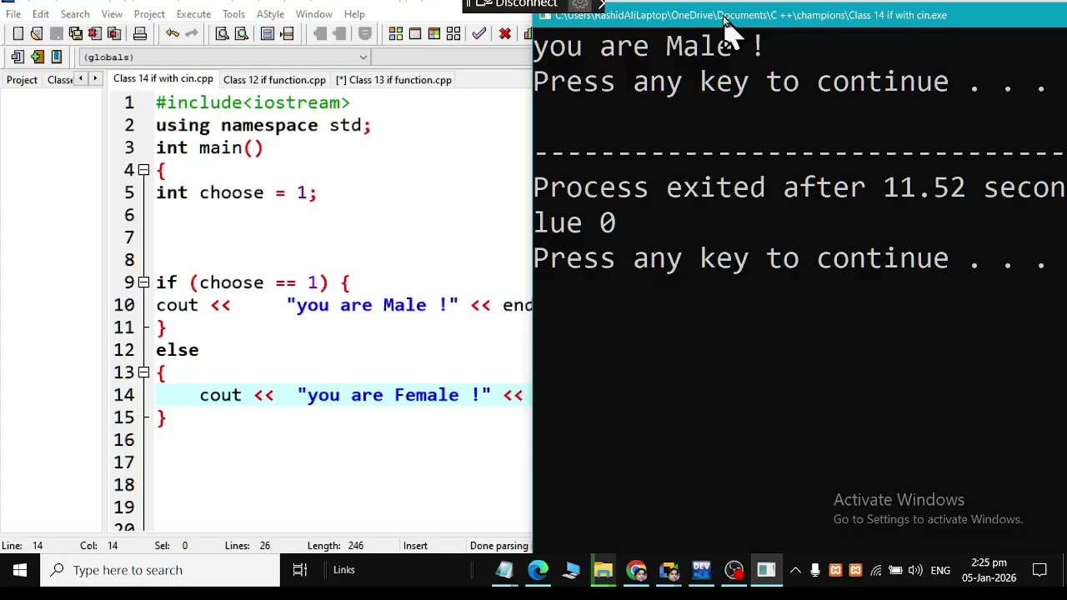Viewport: 1067px width, 600px height.
Task: Open the Search menu
Action: click(75, 14)
